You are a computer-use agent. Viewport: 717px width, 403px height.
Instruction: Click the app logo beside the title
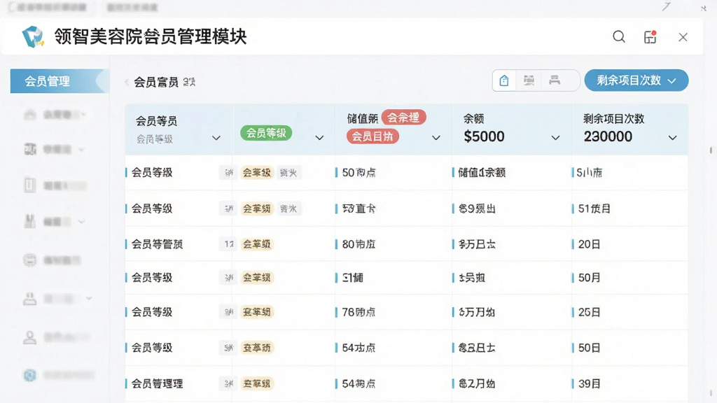[33, 36]
